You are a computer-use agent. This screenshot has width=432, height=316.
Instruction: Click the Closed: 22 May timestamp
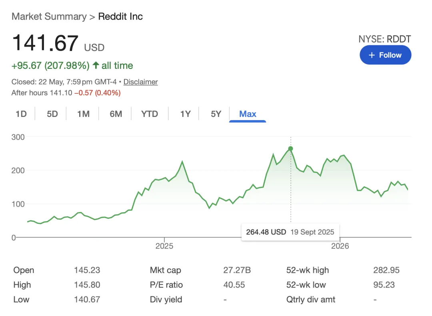click(64, 82)
